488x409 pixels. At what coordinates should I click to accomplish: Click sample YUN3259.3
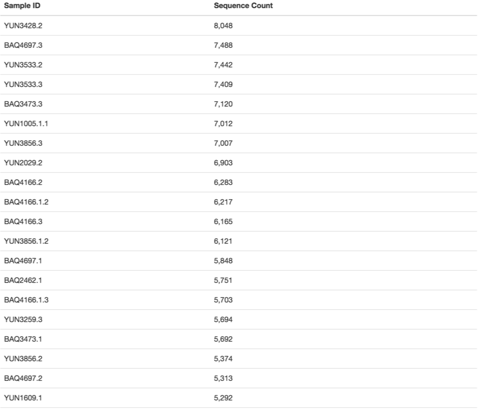coord(23,320)
